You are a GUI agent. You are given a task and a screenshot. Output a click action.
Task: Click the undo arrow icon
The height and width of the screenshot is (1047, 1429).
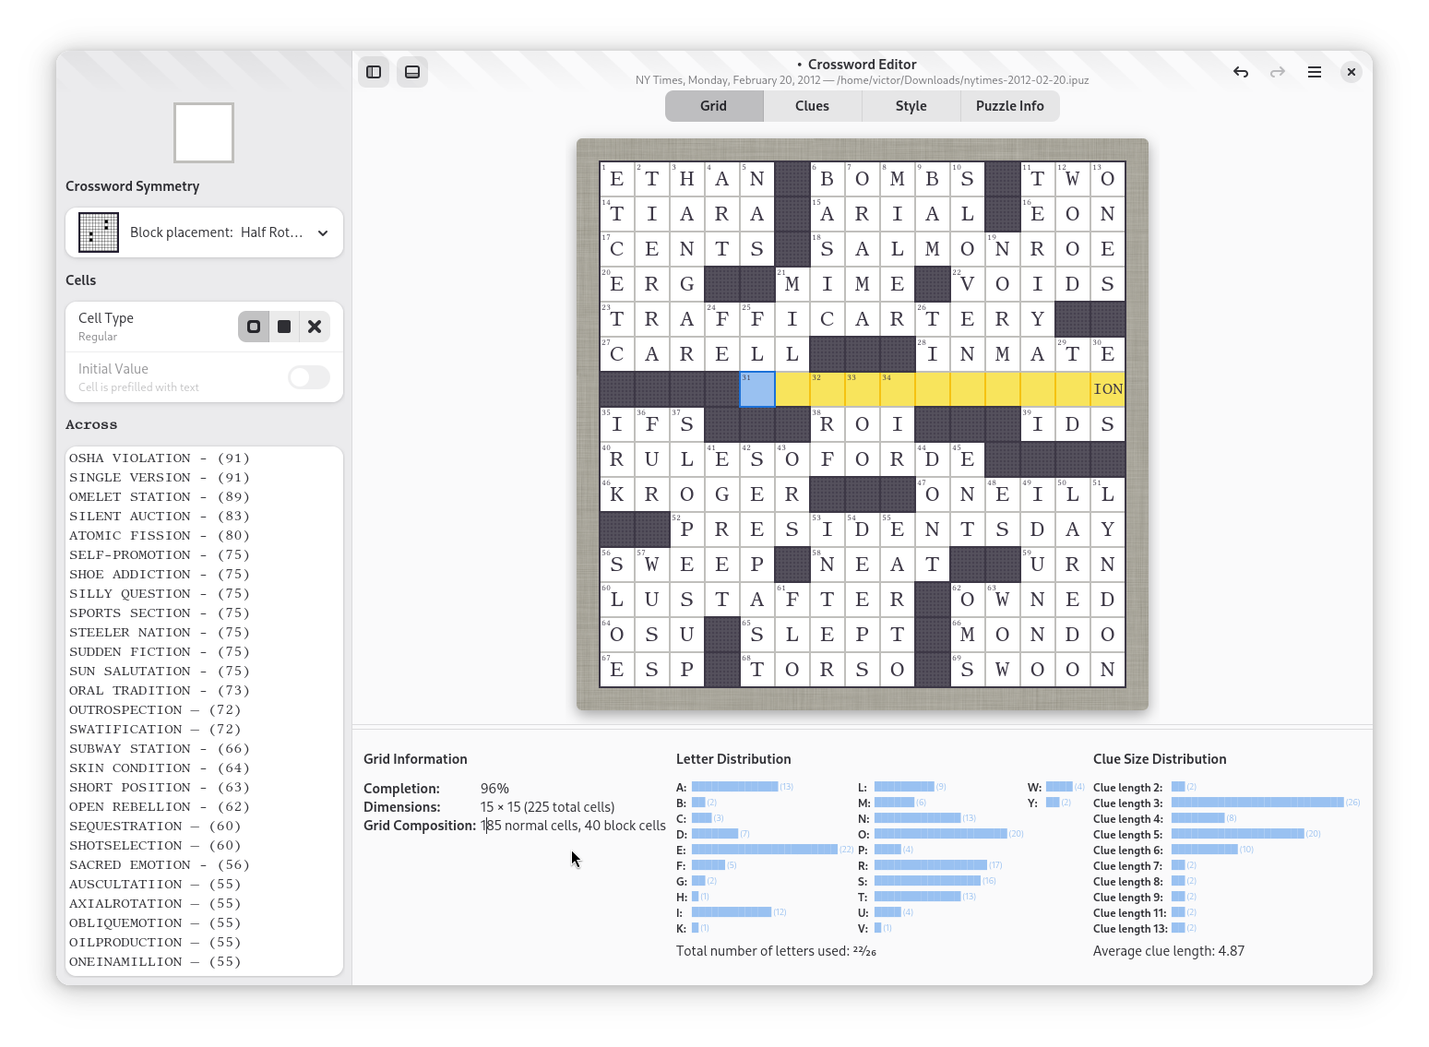1241,72
